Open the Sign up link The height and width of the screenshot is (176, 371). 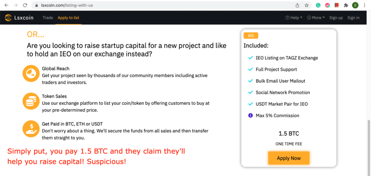336,18
